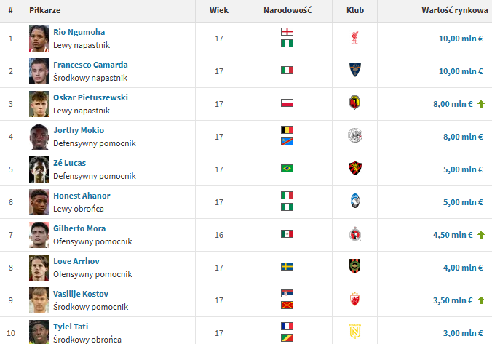This screenshot has height=344, width=492.
Task: Click the Ajax club crest icon
Action: click(354, 136)
